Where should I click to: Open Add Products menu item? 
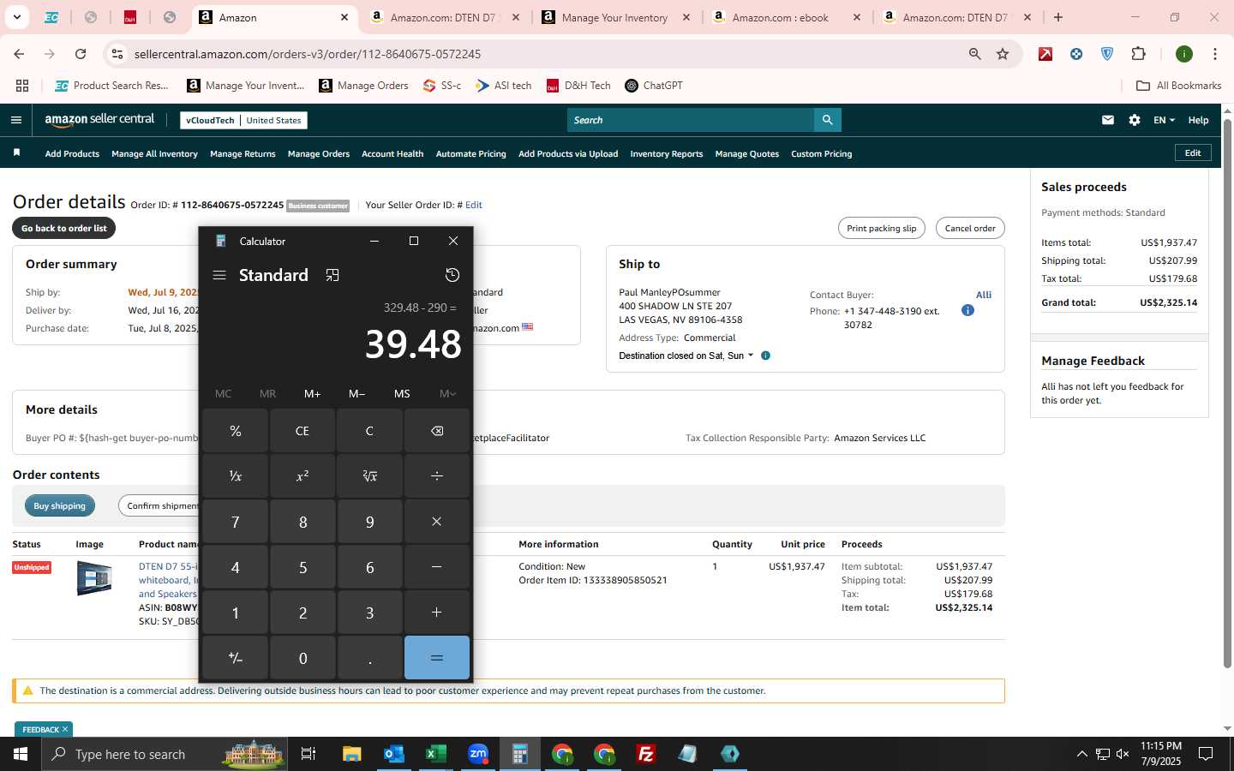point(72,154)
